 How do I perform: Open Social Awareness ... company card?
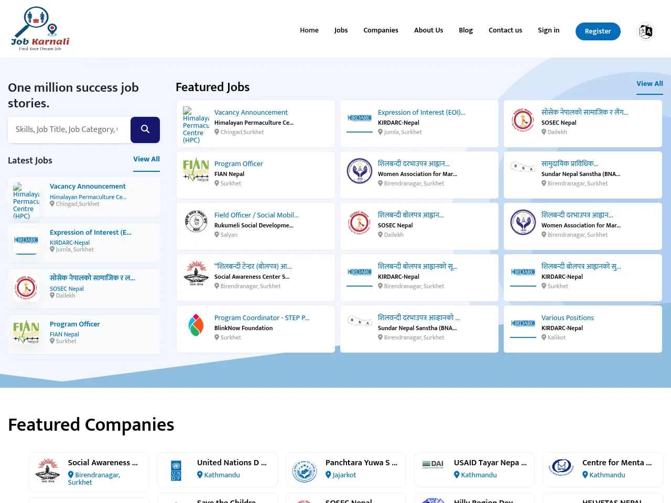click(x=89, y=472)
